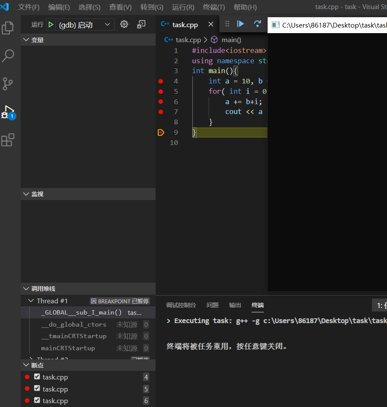
Task: Start debugging with green play button
Action: (51, 25)
